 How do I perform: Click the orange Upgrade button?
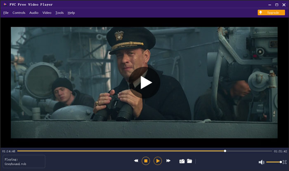(x=271, y=12)
